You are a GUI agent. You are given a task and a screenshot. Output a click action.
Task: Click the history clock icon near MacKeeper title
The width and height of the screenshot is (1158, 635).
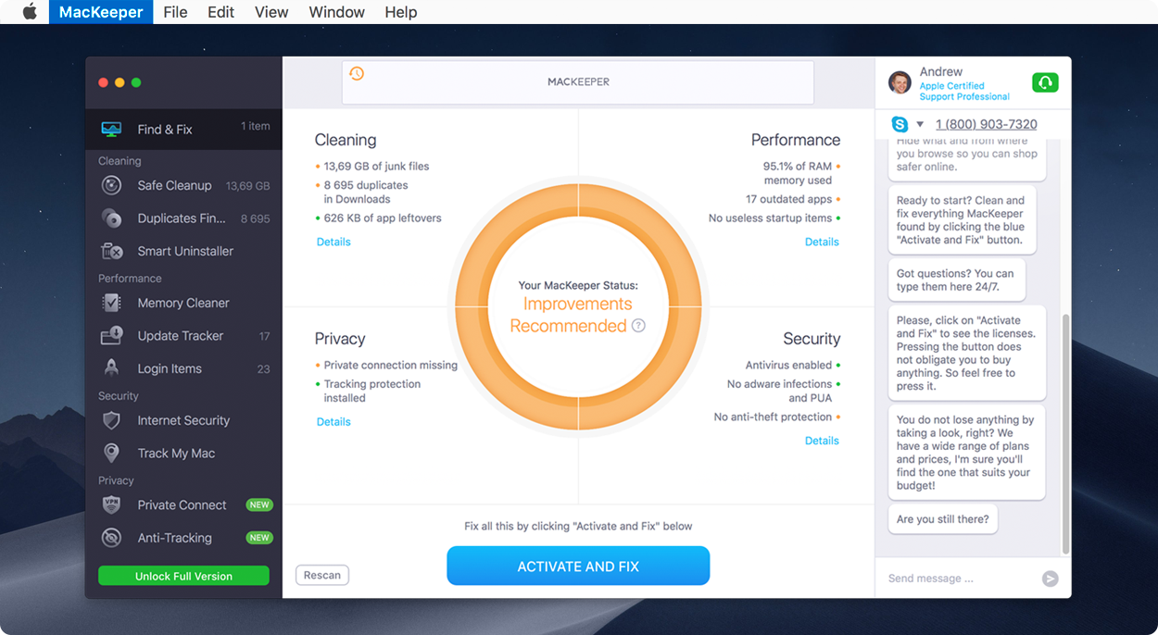356,73
